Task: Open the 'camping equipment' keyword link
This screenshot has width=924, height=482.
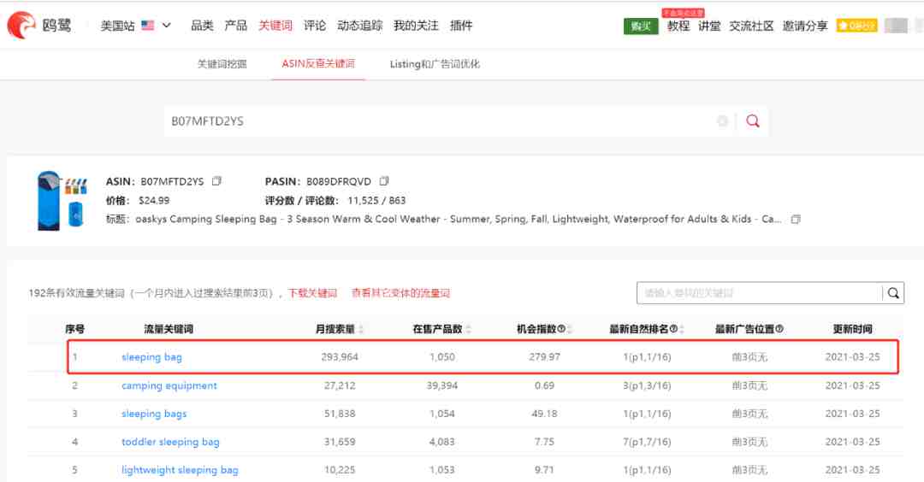Action: pos(169,385)
